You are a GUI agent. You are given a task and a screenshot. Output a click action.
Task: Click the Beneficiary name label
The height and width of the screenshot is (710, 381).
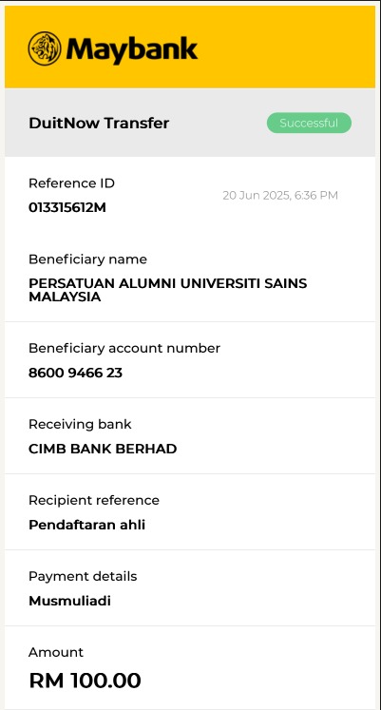click(x=87, y=259)
